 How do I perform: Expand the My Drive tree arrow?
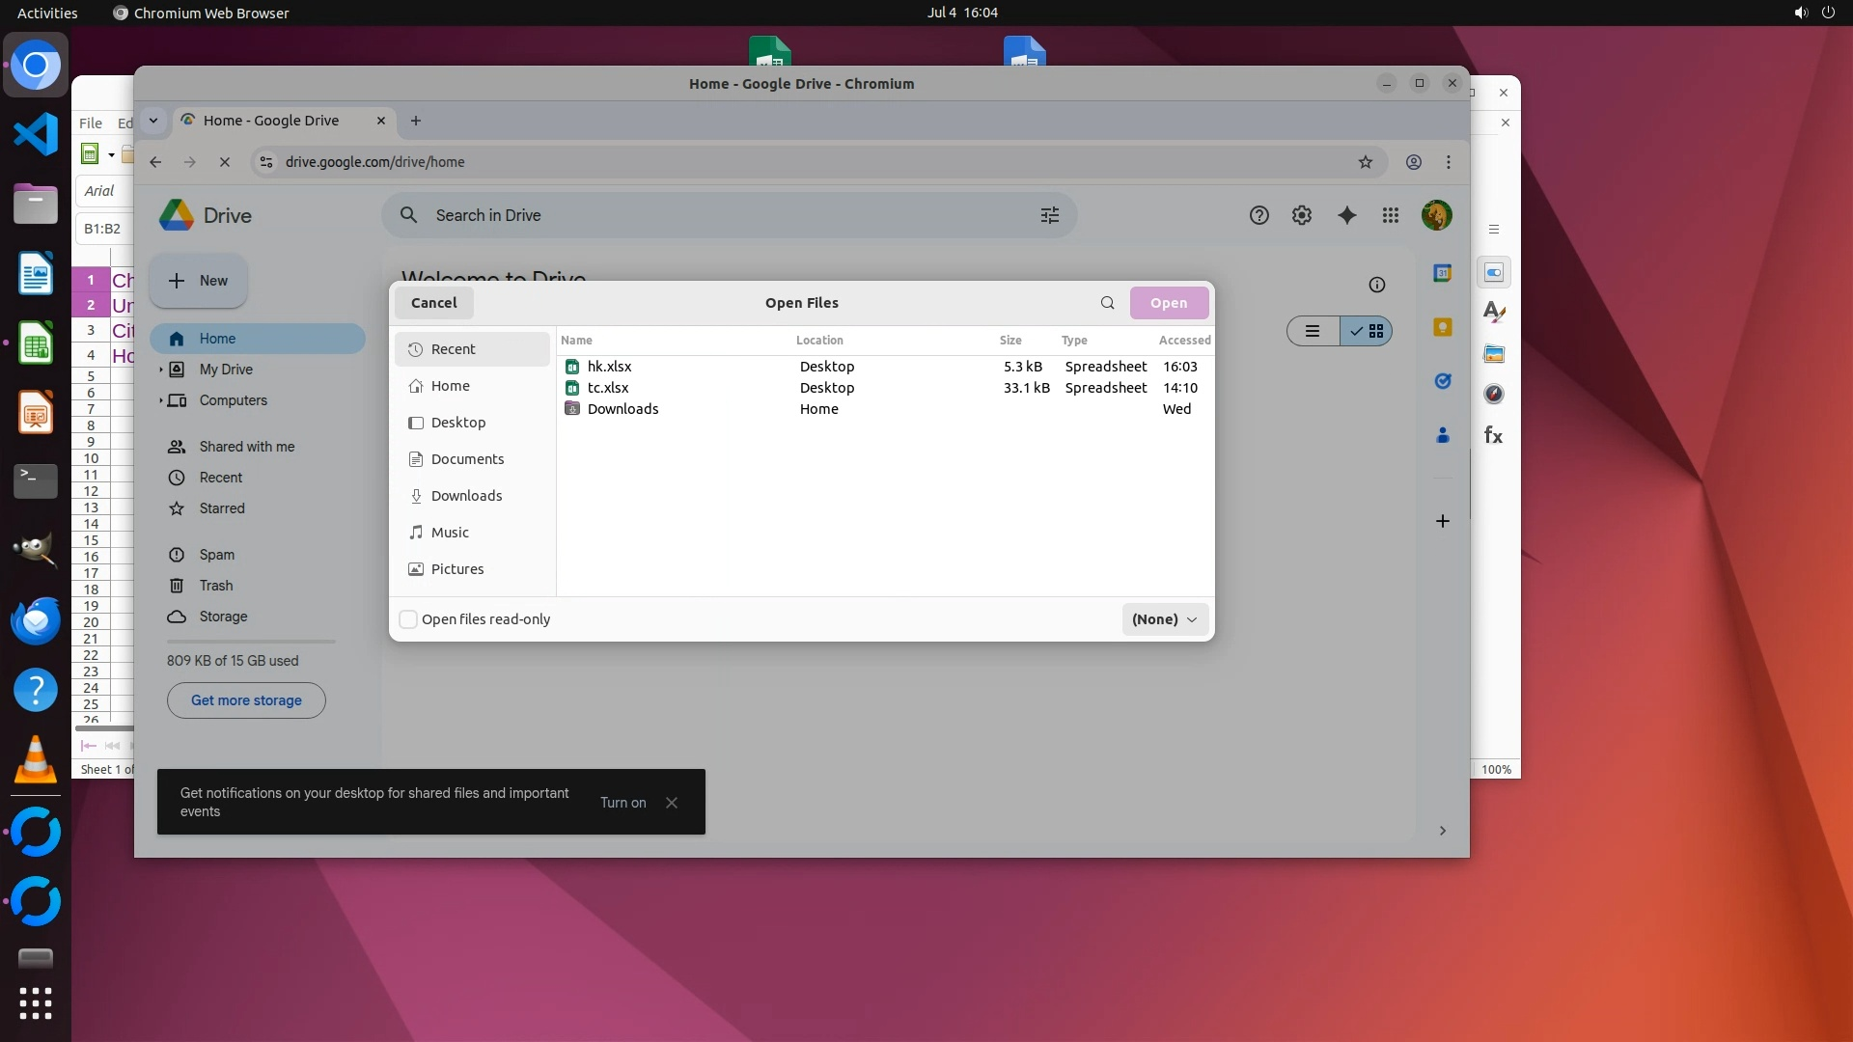click(160, 370)
